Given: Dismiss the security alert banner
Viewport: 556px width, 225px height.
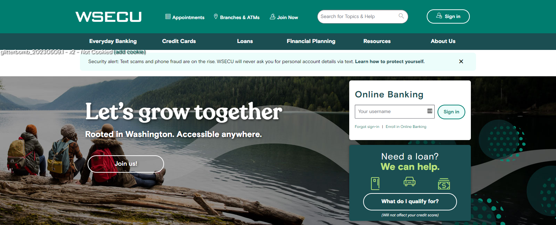Looking at the screenshot, I should (x=461, y=61).
